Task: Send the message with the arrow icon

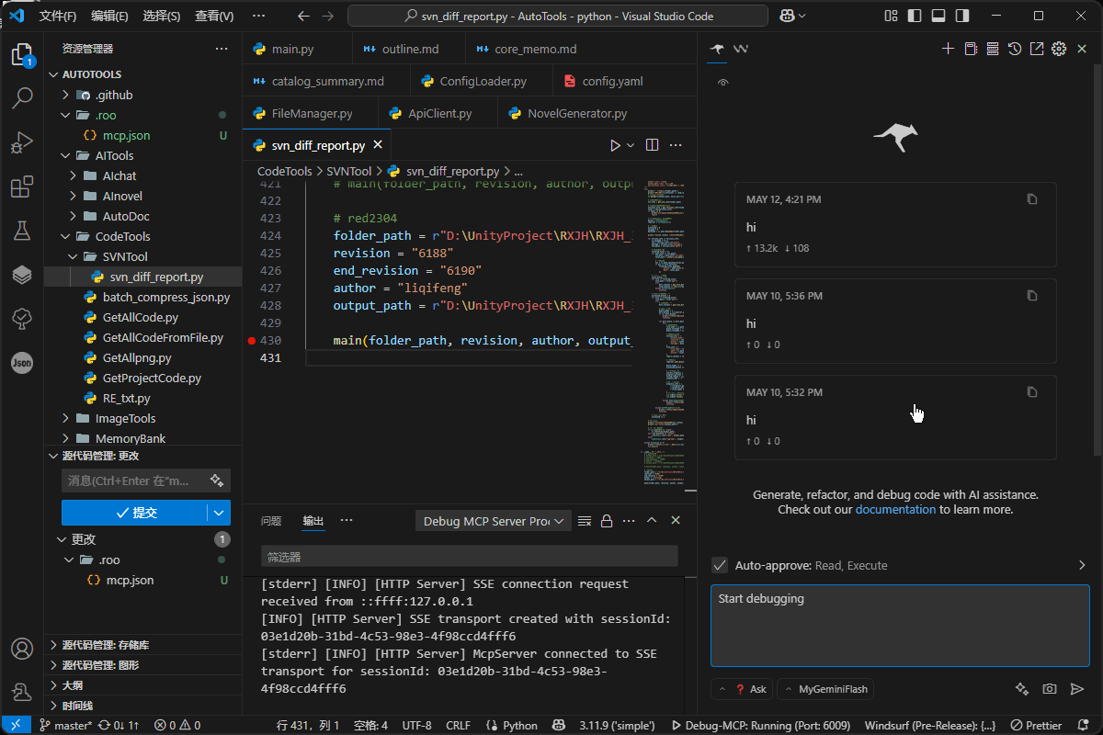Action: pyautogui.click(x=1077, y=689)
